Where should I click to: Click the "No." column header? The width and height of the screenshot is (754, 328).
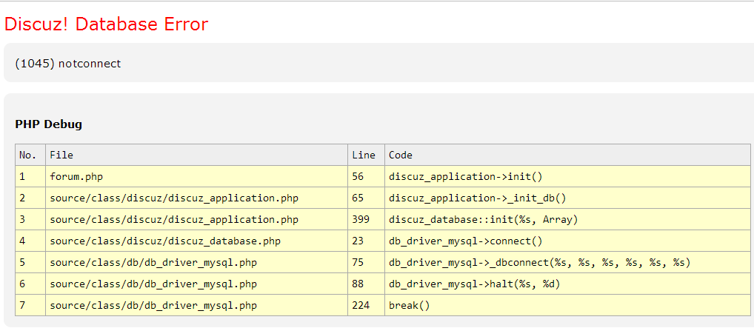coord(27,155)
